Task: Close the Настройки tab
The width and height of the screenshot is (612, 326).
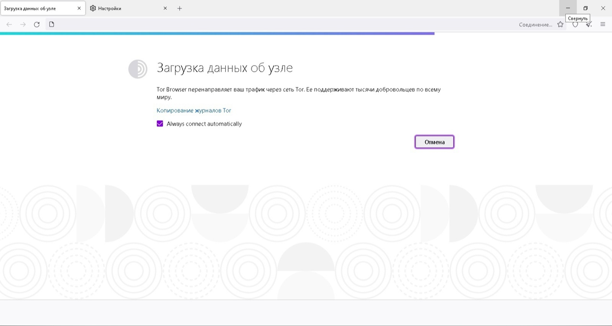Action: 165,8
